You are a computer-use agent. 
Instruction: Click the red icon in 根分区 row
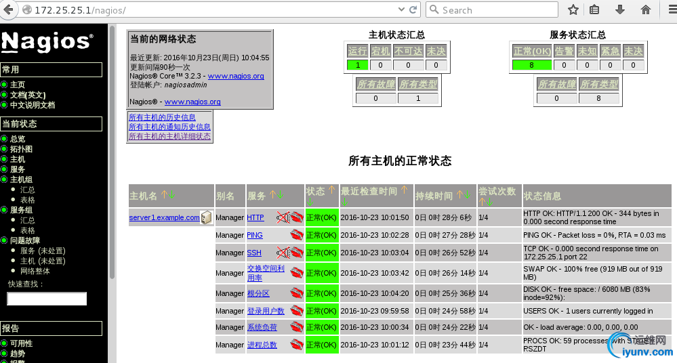[x=297, y=293]
